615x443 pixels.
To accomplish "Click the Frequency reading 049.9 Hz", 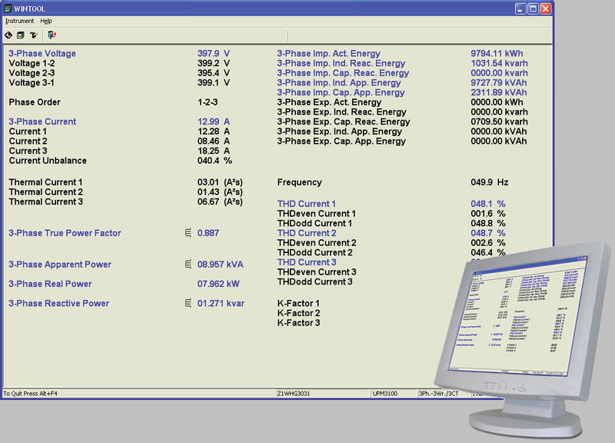I will point(489,183).
